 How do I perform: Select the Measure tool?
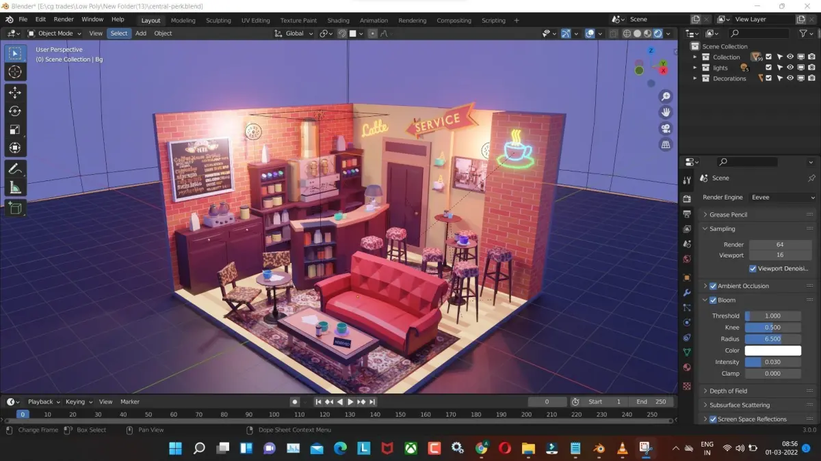tap(14, 188)
